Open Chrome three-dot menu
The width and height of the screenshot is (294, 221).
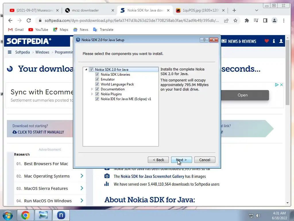point(284,20)
